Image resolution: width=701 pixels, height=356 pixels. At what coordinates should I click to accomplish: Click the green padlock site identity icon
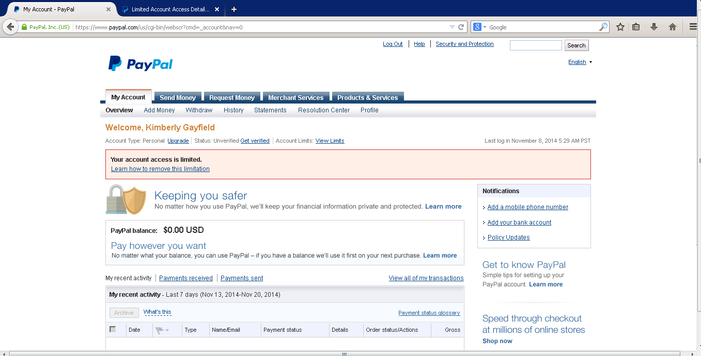pos(24,27)
